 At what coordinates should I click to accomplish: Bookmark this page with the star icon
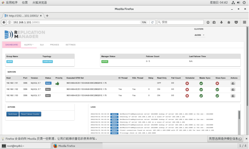[208, 22]
